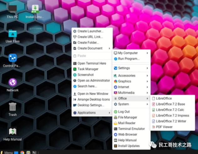Launch LibreOffice from Office submenu
This screenshot has height=154, width=198.
point(173,98)
